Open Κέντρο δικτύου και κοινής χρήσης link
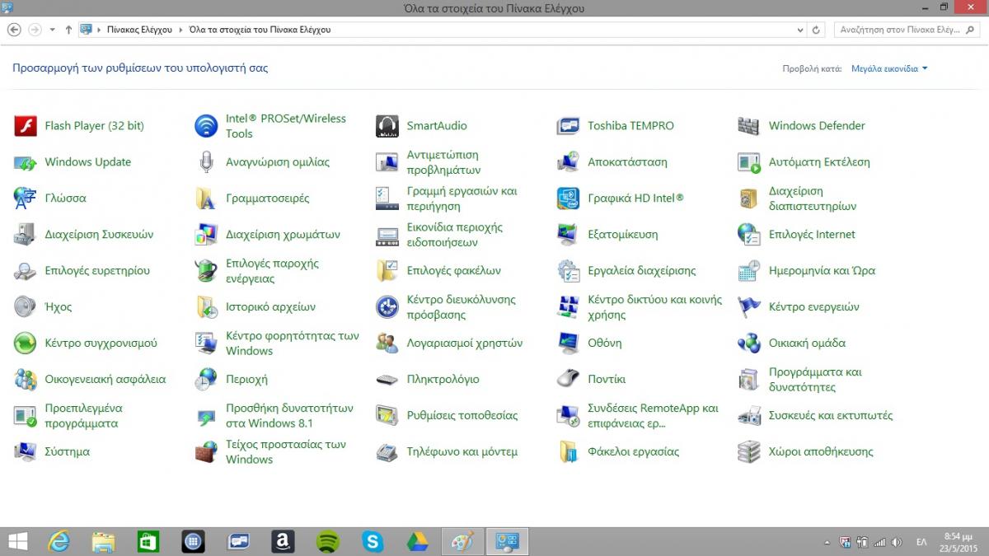Image resolution: width=989 pixels, height=556 pixels. (655, 307)
